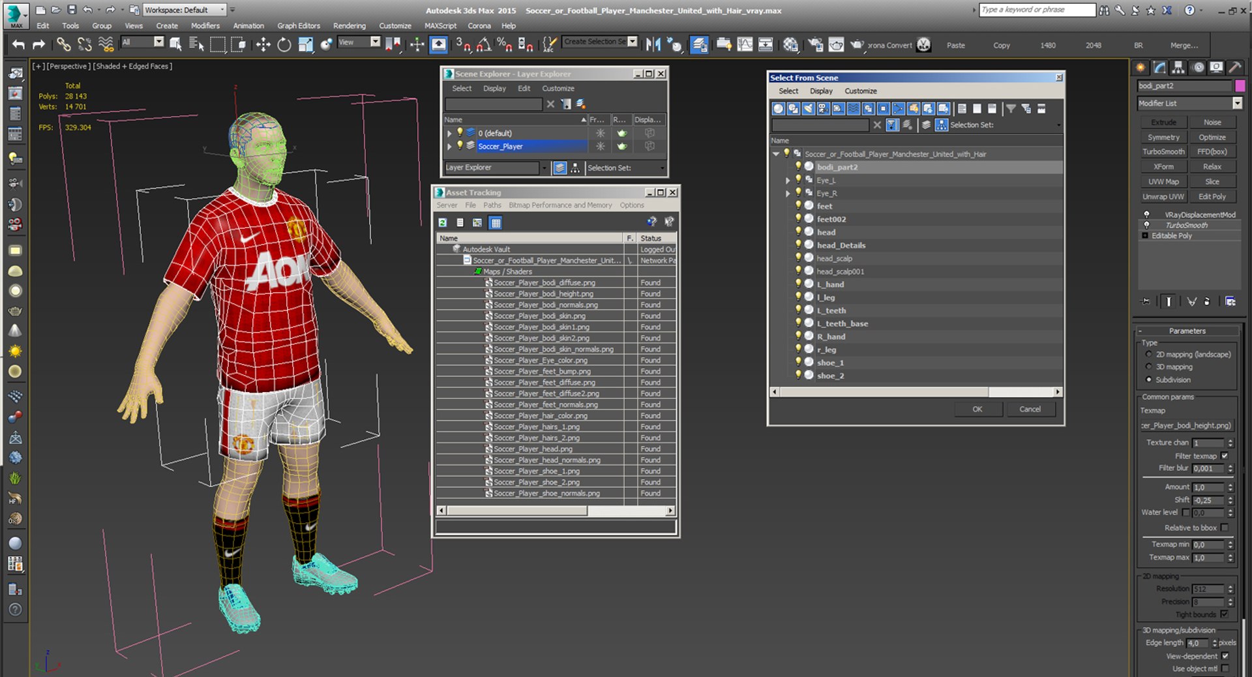Viewport: 1252px width, 677px height.
Task: Select the Select and Rotate tool
Action: click(284, 44)
